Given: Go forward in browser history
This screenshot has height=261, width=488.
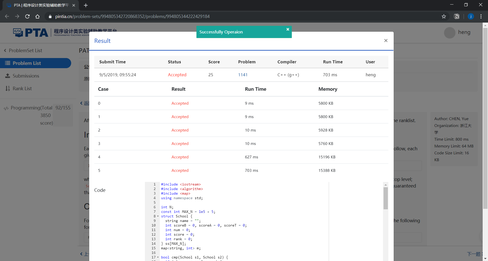Looking at the screenshot, I should [17, 16].
